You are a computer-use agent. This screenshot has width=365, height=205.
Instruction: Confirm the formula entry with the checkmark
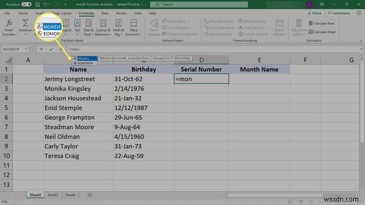(51, 49)
